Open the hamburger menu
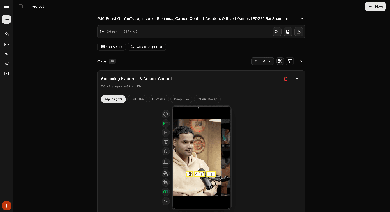Screen dimensions: 390x212 [x=7, y=6]
